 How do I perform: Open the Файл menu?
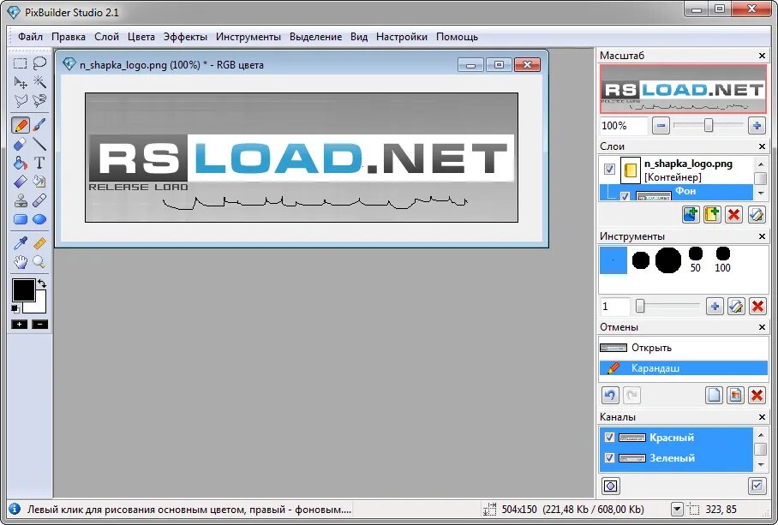tap(30, 37)
